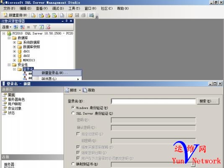
Task: Click the open file folder icon
Action: (x=70, y=15)
